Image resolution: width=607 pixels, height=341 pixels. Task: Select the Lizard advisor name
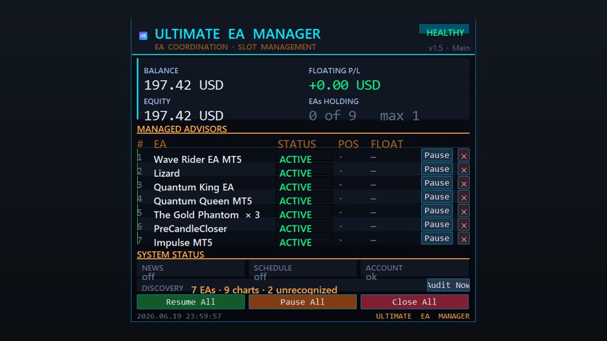coord(166,173)
